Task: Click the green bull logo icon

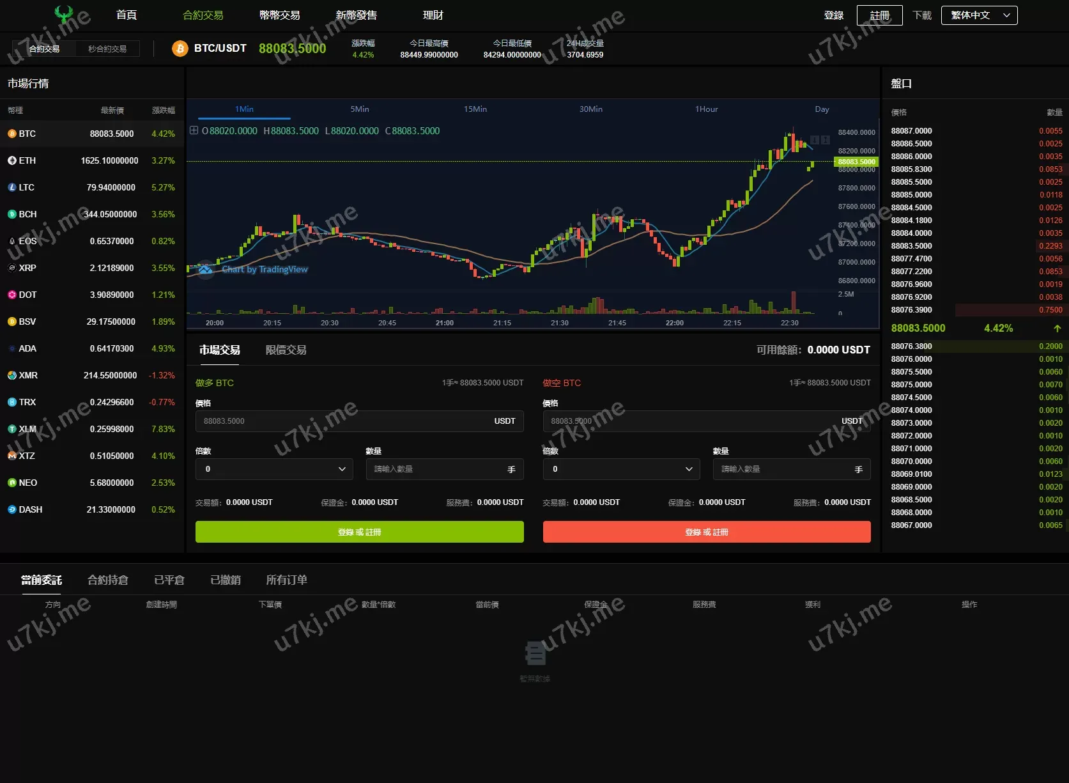Action: pyautogui.click(x=63, y=14)
